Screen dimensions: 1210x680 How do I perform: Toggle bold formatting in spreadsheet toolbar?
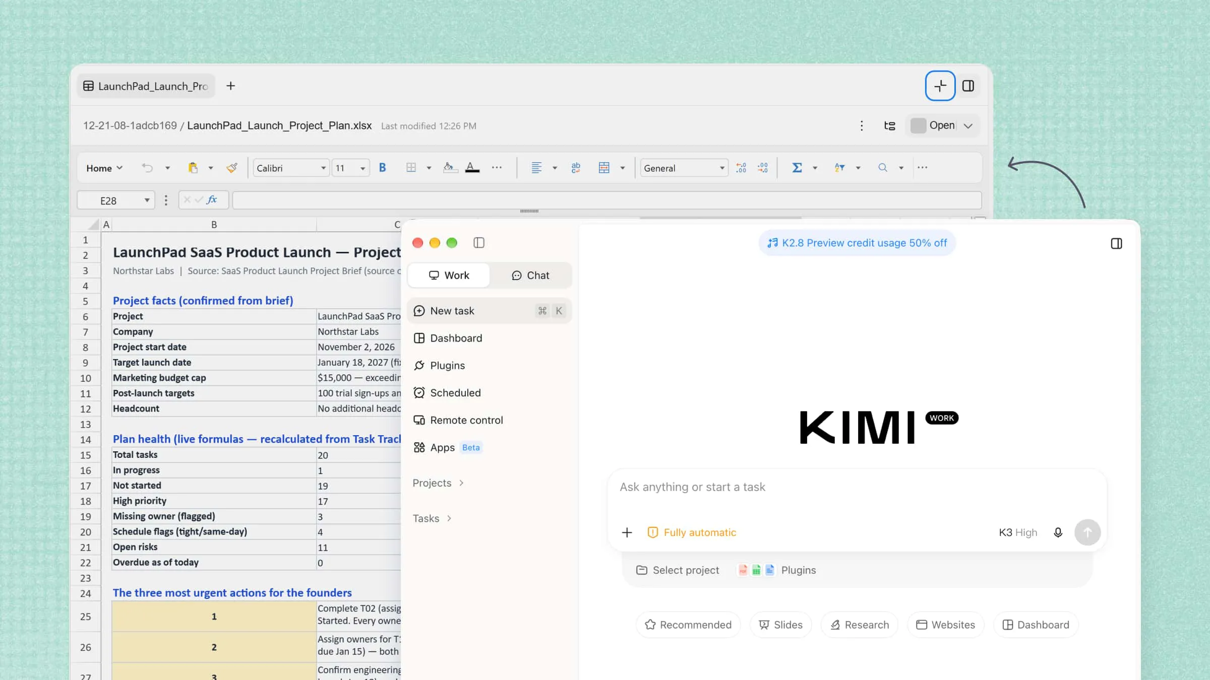[382, 168]
